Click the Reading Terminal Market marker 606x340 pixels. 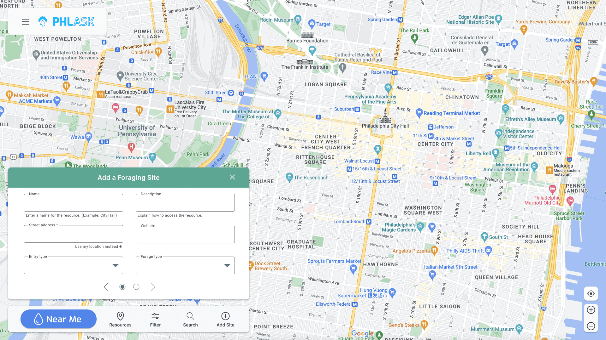tap(419, 112)
